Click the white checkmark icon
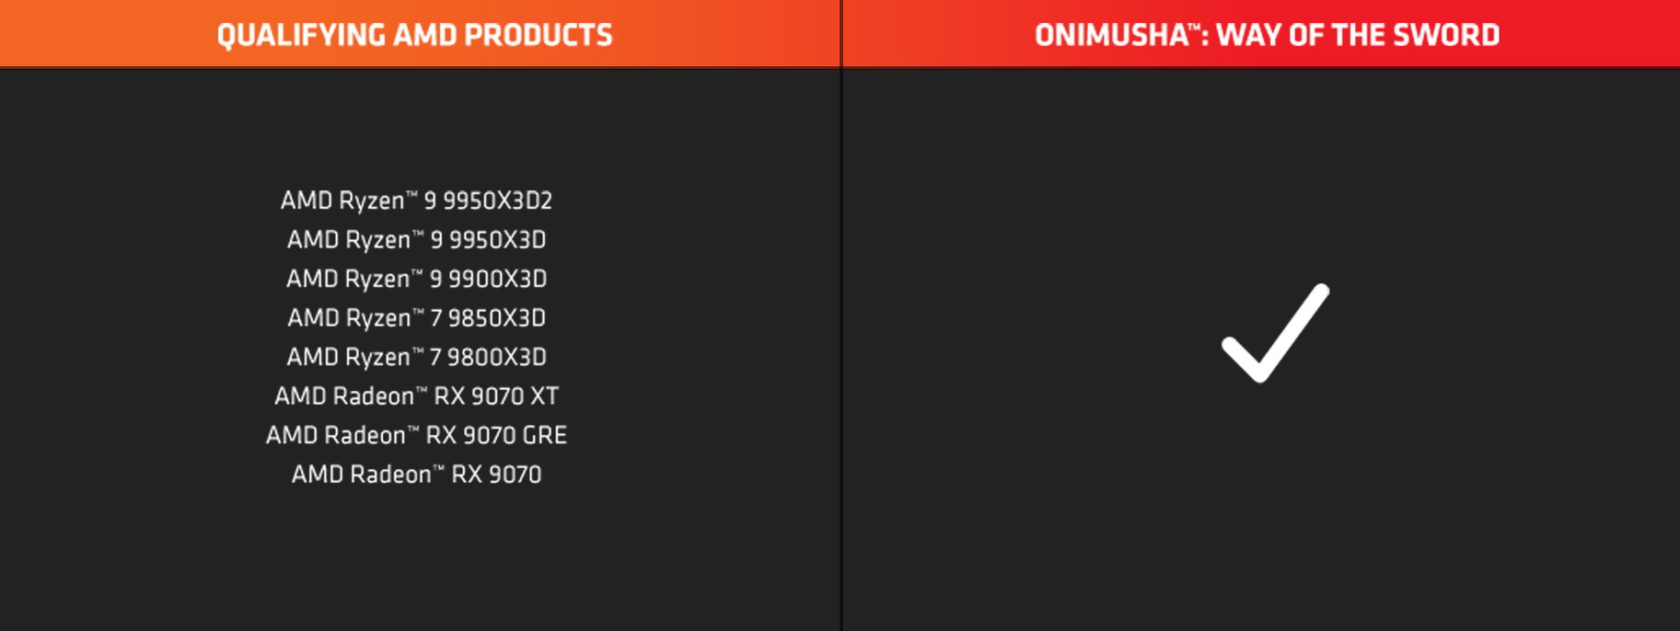Screen dimensions: 1680x631 pos(1275,333)
